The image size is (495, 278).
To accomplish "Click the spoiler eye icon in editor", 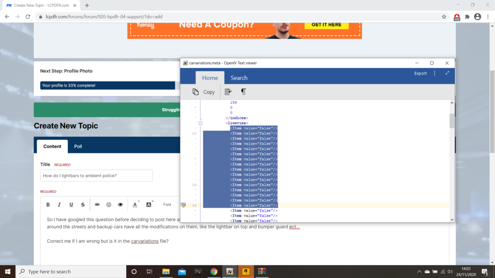I will (120, 205).
